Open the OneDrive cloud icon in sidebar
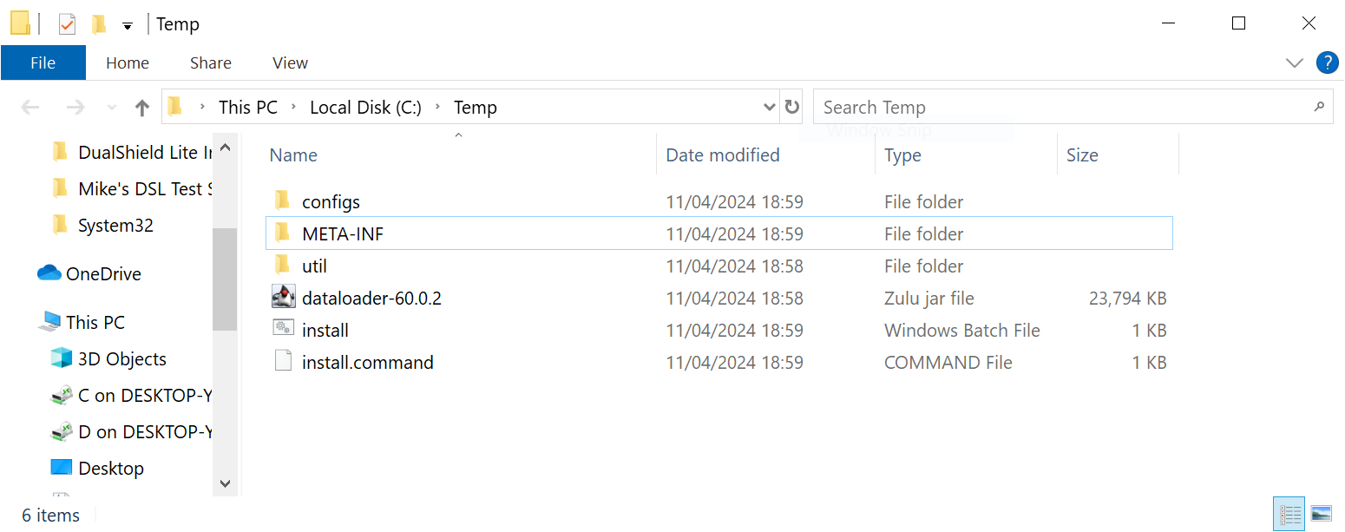The width and height of the screenshot is (1345, 532). tap(49, 273)
